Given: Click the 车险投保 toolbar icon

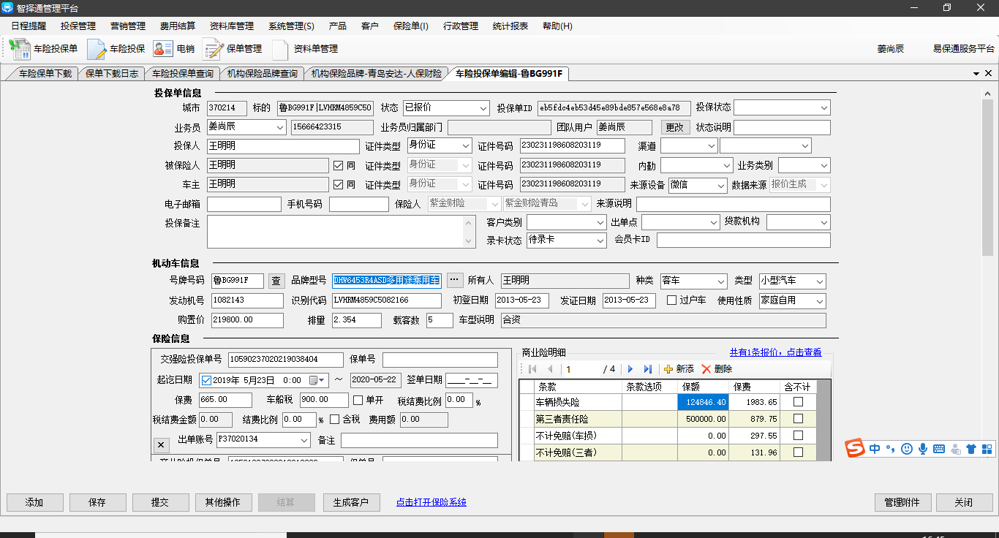Looking at the screenshot, I should pyautogui.click(x=97, y=49).
